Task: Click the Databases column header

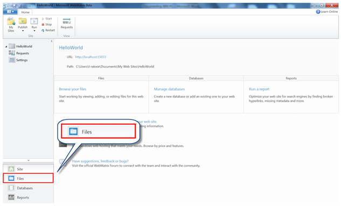Action: point(196,78)
